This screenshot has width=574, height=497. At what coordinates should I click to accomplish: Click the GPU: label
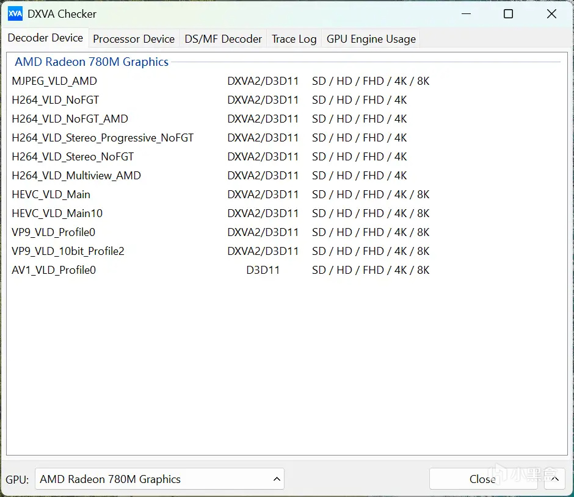pos(17,479)
